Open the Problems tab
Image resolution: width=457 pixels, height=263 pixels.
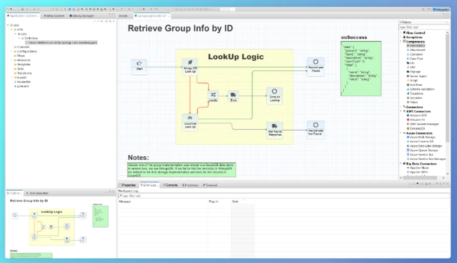click(190, 185)
